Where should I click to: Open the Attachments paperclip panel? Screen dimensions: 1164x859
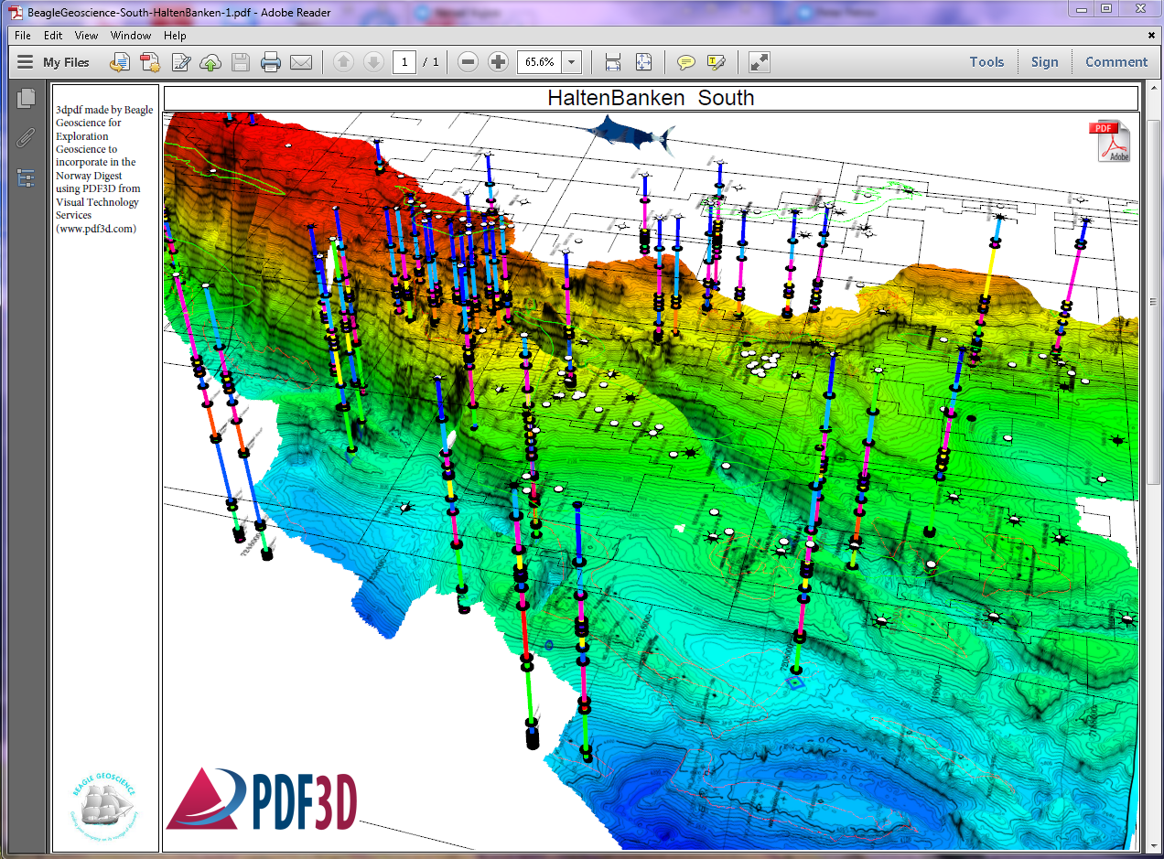click(26, 137)
